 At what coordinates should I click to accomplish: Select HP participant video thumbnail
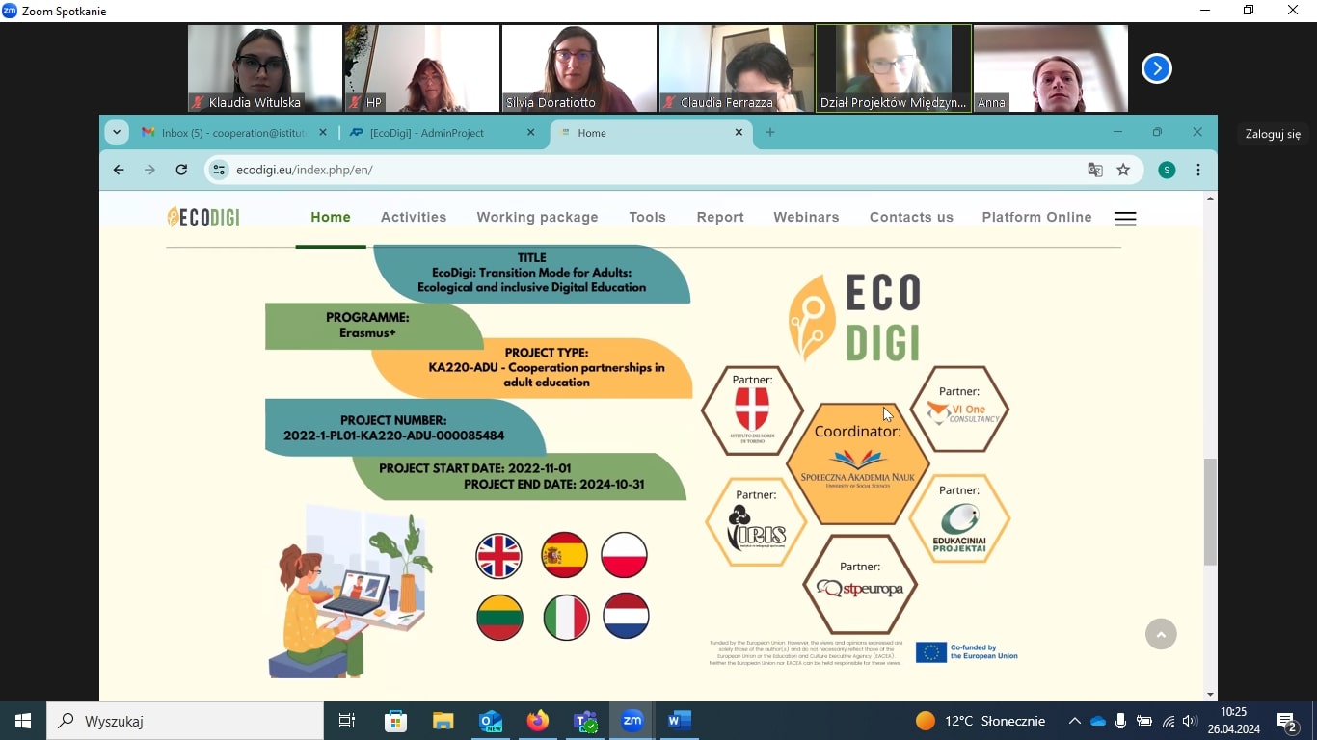click(422, 68)
